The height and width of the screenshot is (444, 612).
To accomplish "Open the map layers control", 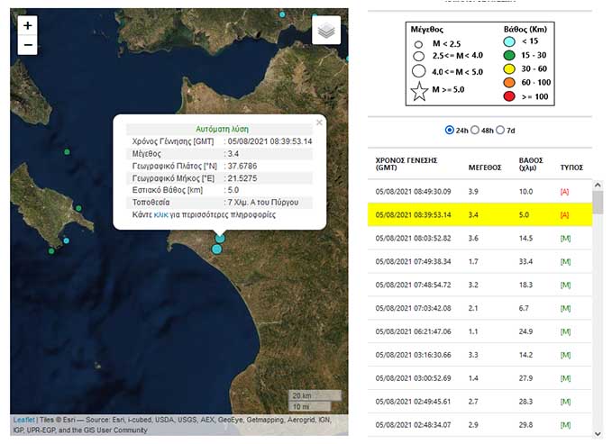I will 326,30.
